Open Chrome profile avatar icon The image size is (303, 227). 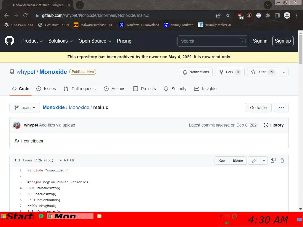click(287, 15)
